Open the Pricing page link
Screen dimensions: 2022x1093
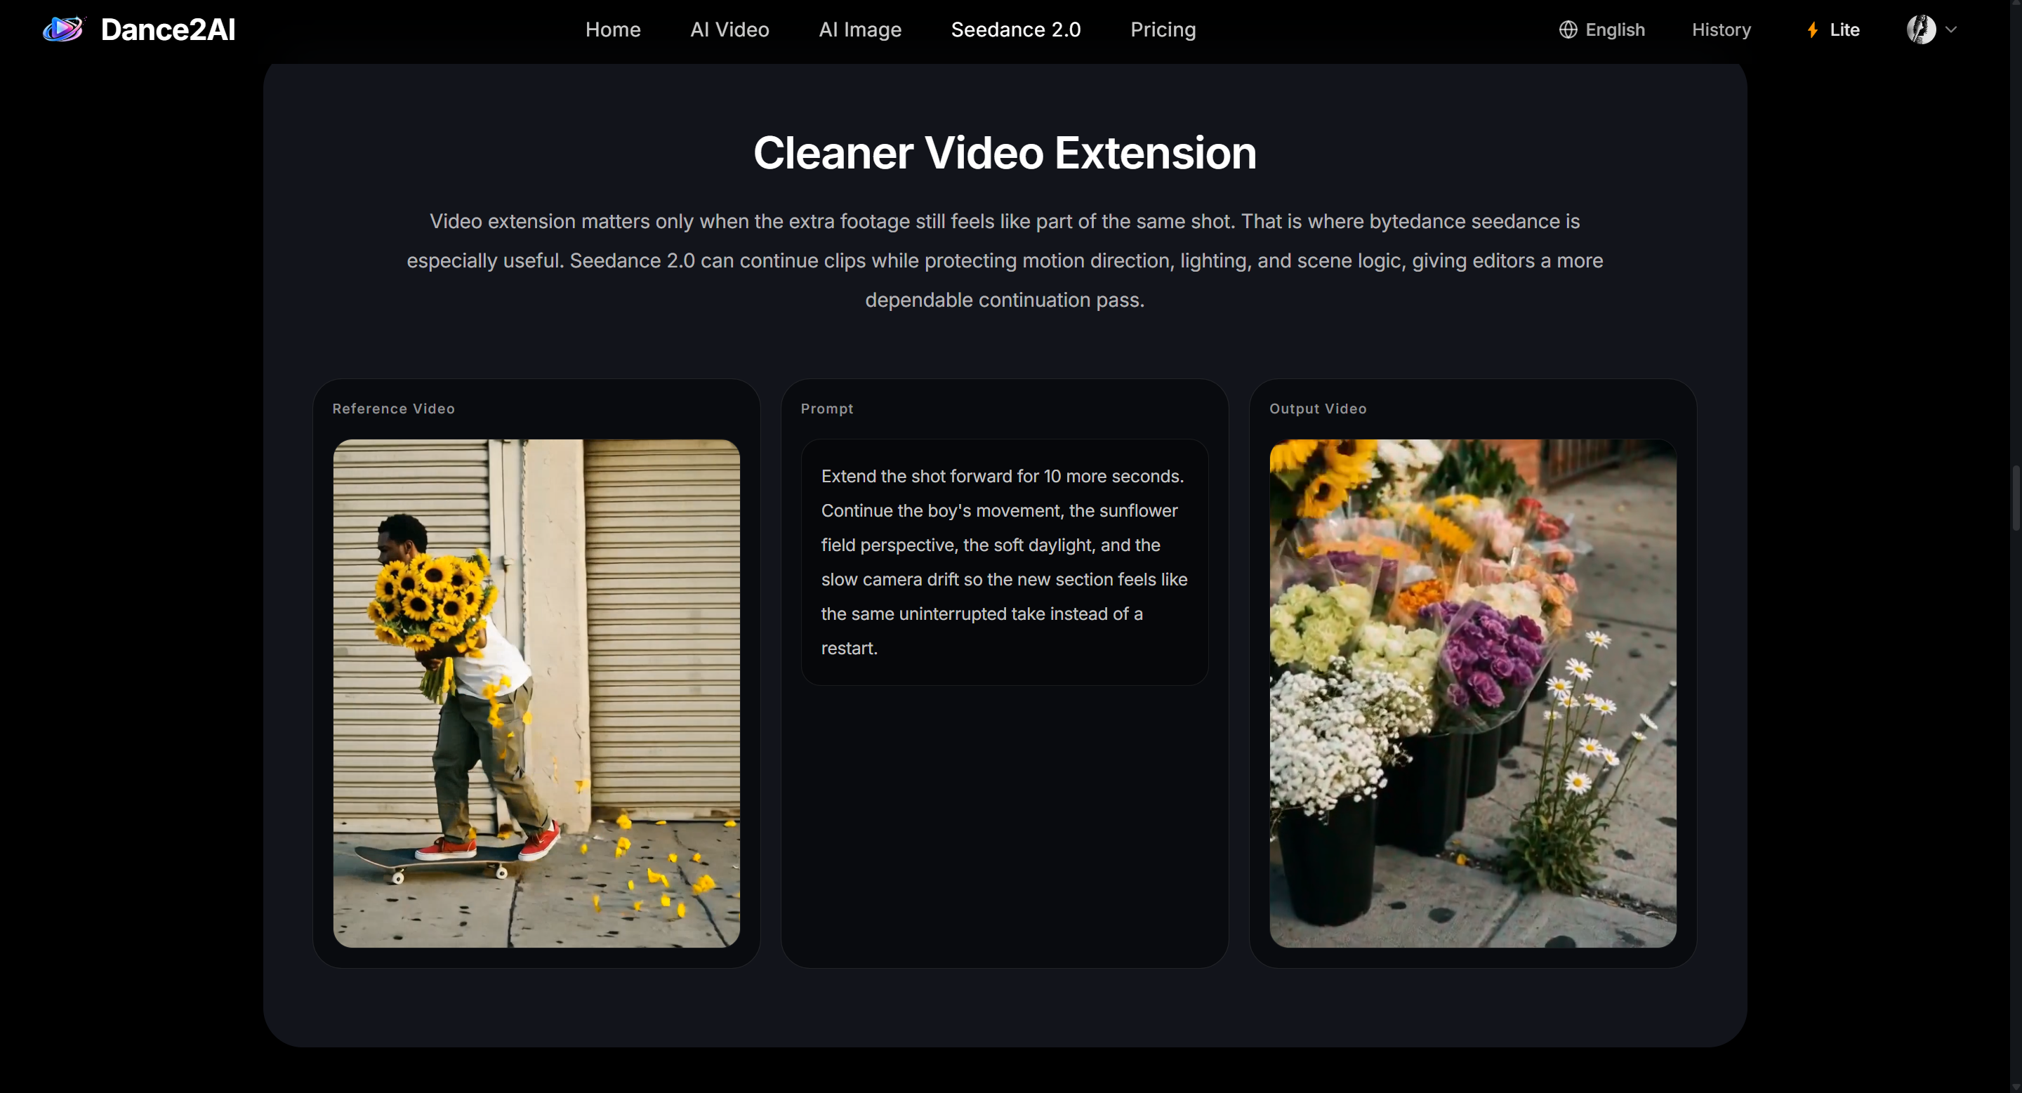[1163, 29]
